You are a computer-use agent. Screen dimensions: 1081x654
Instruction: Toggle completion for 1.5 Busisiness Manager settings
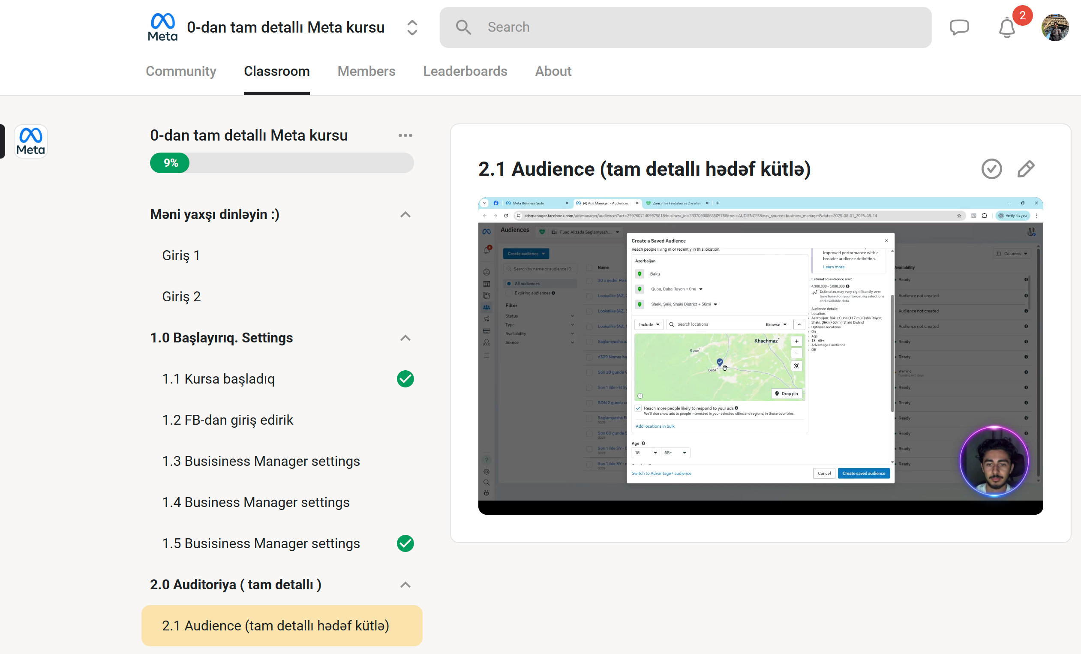[x=405, y=543]
